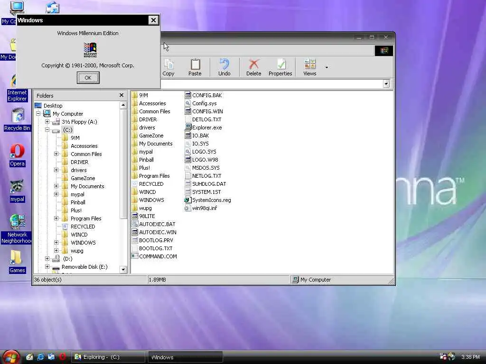Open Properties from the toolbar
This screenshot has width=486, height=364.
280,67
